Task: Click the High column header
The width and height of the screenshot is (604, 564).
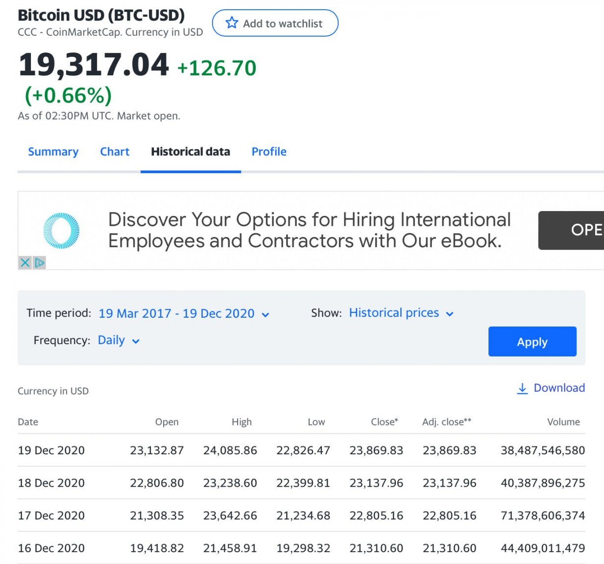Action: pyautogui.click(x=242, y=422)
